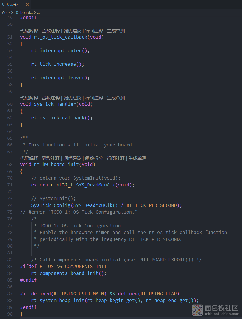242x319 pixels.
Task: Click 代码解释 above SysTick_Handler
Action: click(x=29, y=98)
